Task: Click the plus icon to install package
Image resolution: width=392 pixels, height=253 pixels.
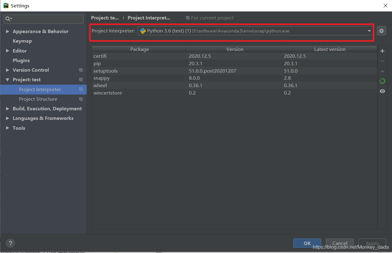Action: pyautogui.click(x=382, y=51)
